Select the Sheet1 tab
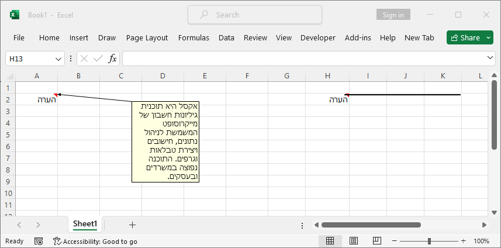This screenshot has height=248, width=501. pyautogui.click(x=85, y=224)
